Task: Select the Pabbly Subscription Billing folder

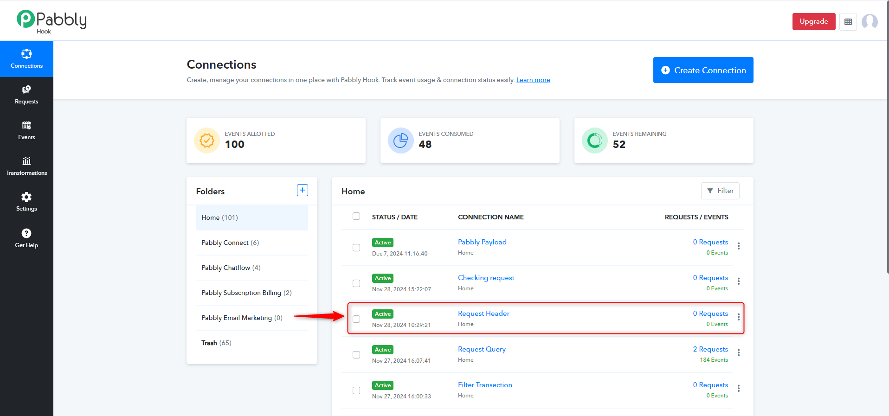Action: pos(252,293)
